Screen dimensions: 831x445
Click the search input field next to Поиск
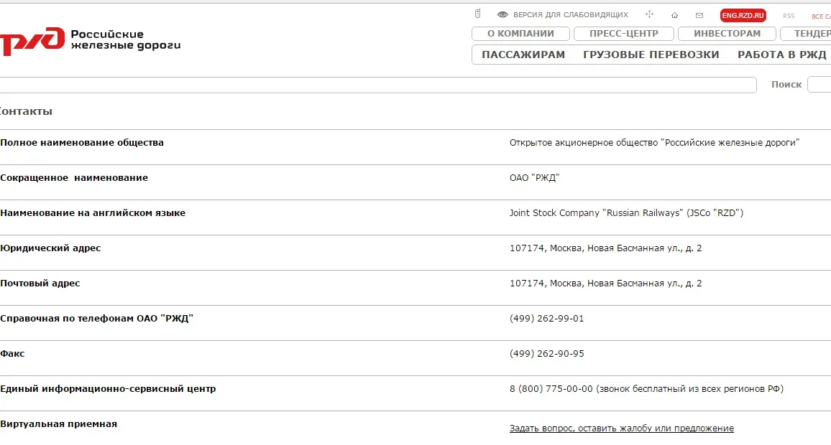pyautogui.click(x=819, y=84)
